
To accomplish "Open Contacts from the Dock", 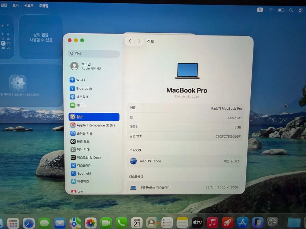I will click(152, 223).
